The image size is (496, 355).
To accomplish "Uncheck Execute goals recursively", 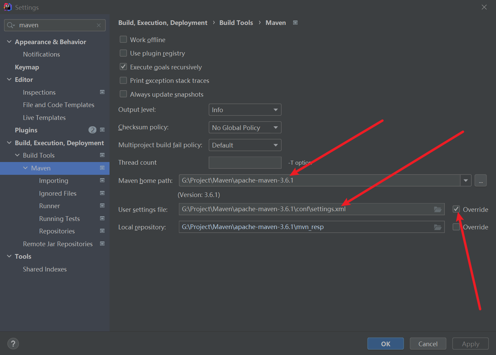I will pyautogui.click(x=123, y=67).
